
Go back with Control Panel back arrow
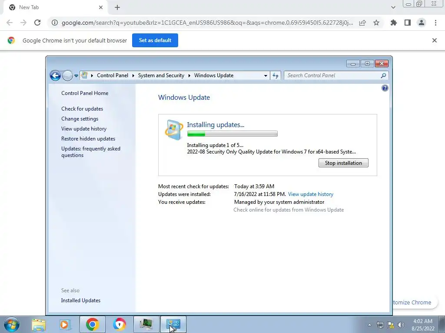click(55, 75)
